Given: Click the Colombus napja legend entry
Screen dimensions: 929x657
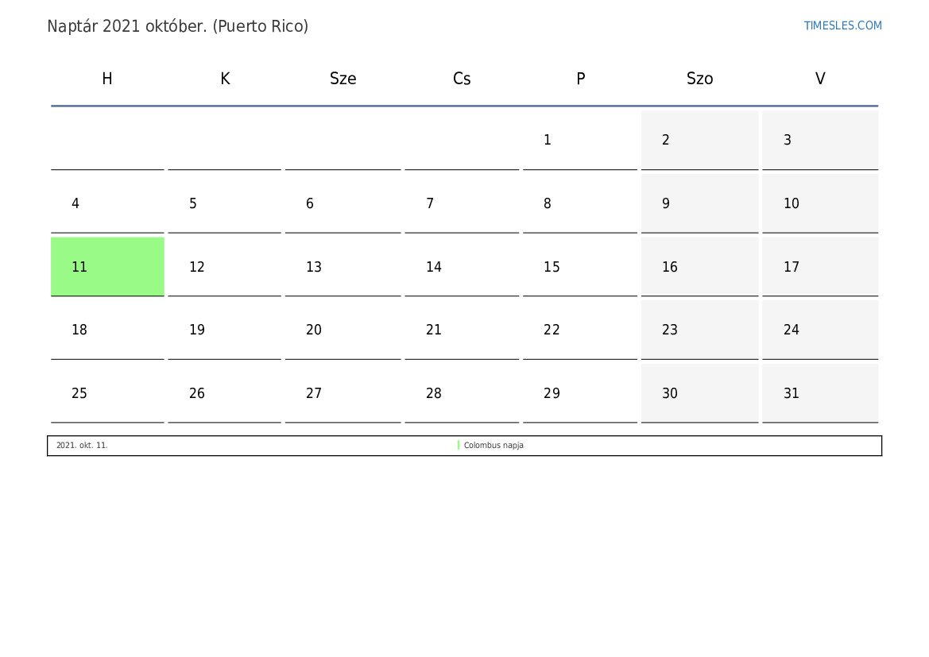Looking at the screenshot, I should (x=494, y=445).
